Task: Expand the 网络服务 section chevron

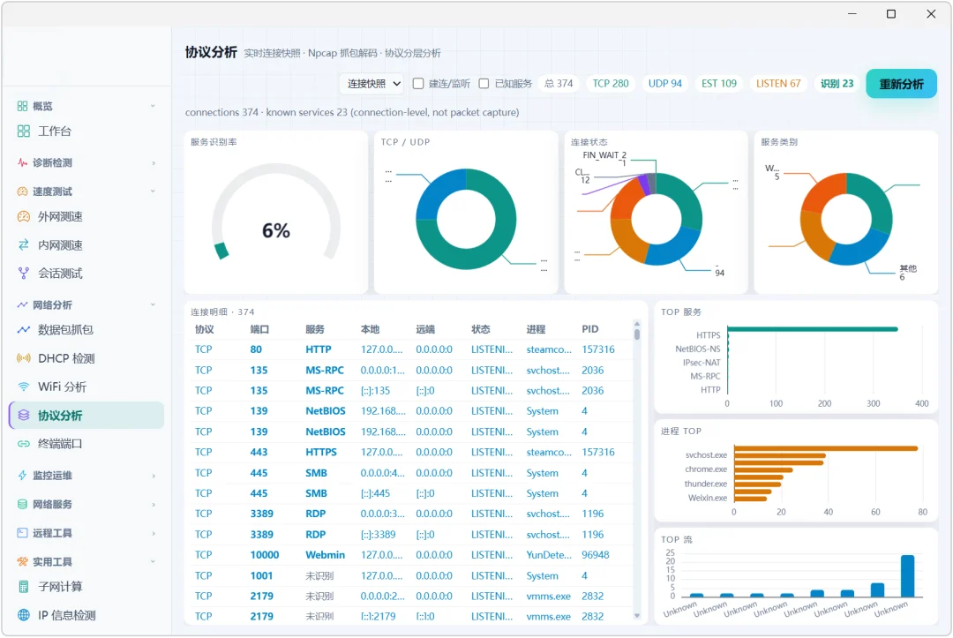Action: [154, 505]
